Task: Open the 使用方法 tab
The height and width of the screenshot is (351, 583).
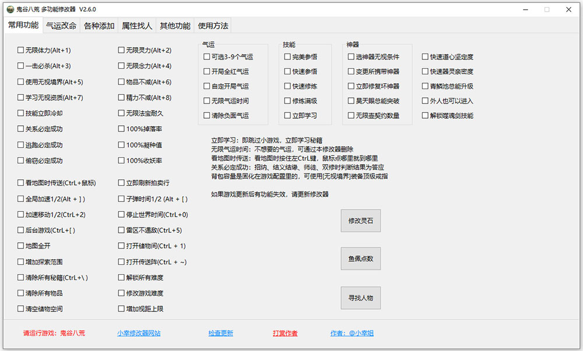Action: [x=213, y=26]
